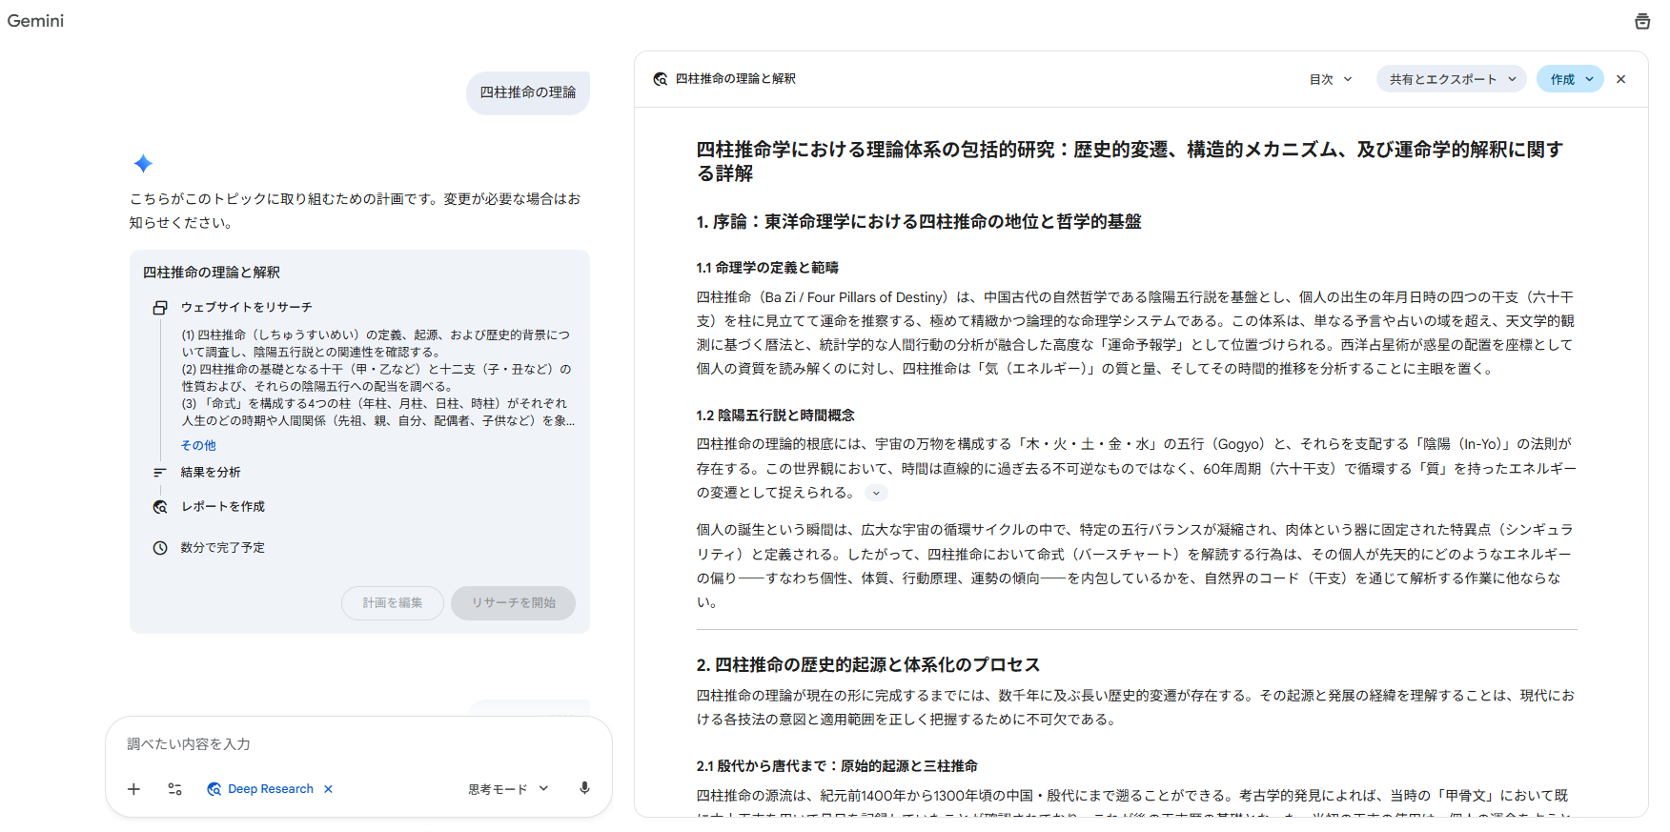Click the Gemini logo text
This screenshot has width=1670, height=832.
35,21
